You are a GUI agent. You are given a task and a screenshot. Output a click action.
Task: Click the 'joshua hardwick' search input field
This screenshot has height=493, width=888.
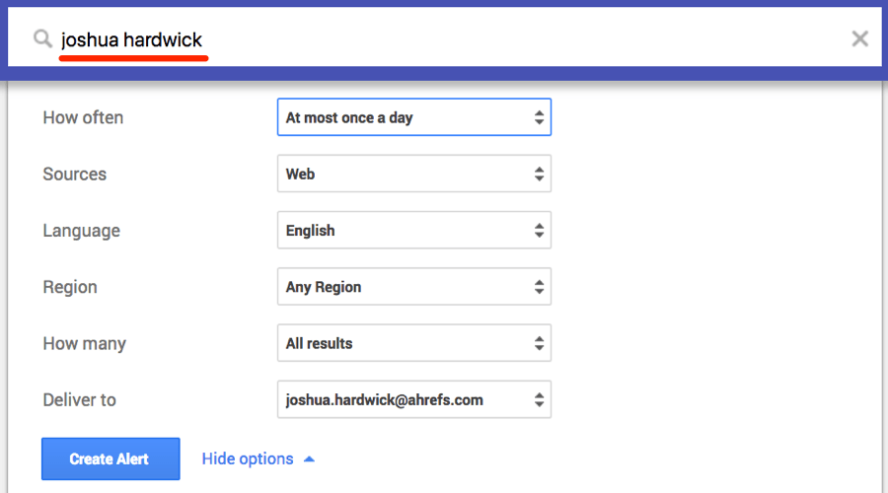[444, 39]
